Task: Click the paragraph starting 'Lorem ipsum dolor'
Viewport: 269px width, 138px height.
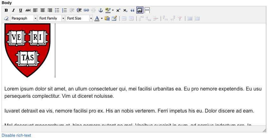Action: coord(133,92)
